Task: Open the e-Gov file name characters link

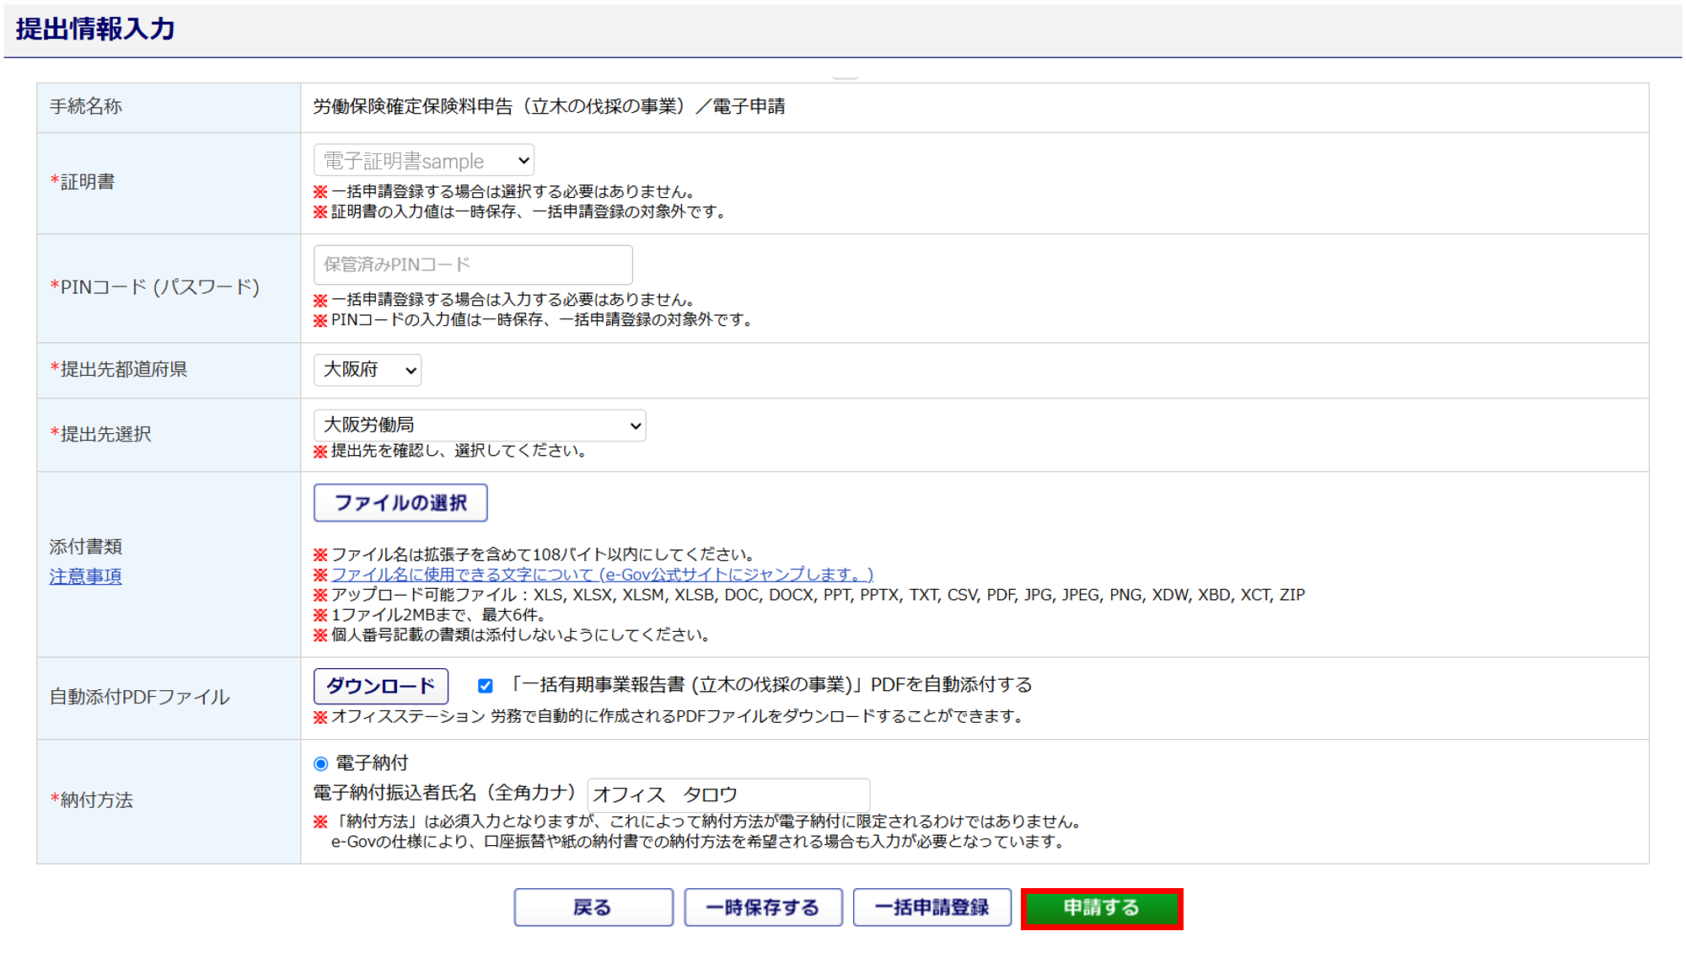Action: tap(602, 575)
